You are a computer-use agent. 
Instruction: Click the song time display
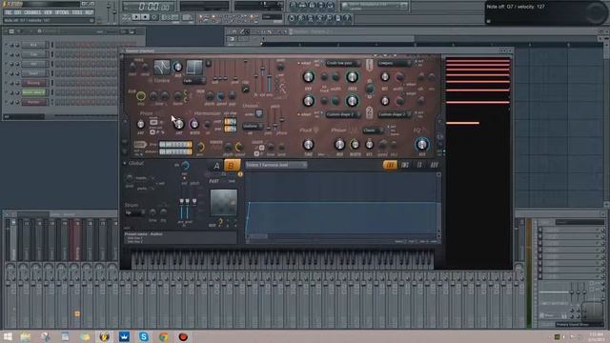(149, 7)
